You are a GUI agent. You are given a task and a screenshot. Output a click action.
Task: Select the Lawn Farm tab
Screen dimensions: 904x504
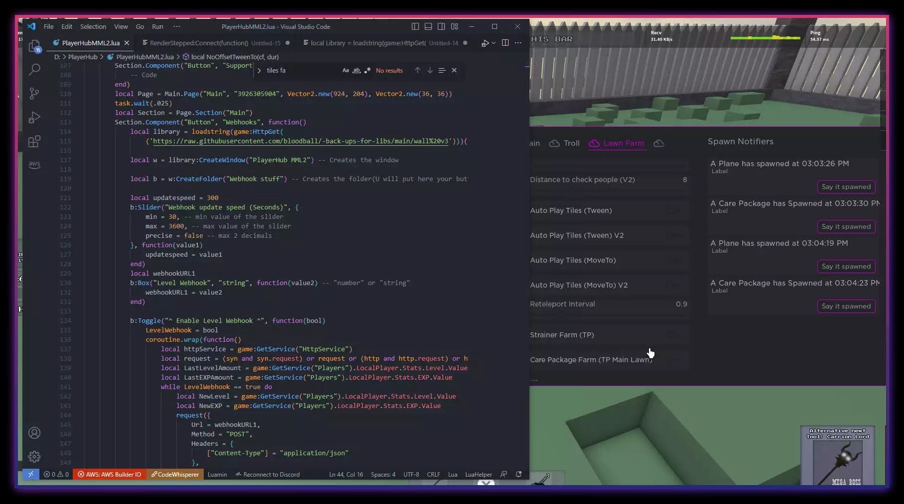coord(617,143)
